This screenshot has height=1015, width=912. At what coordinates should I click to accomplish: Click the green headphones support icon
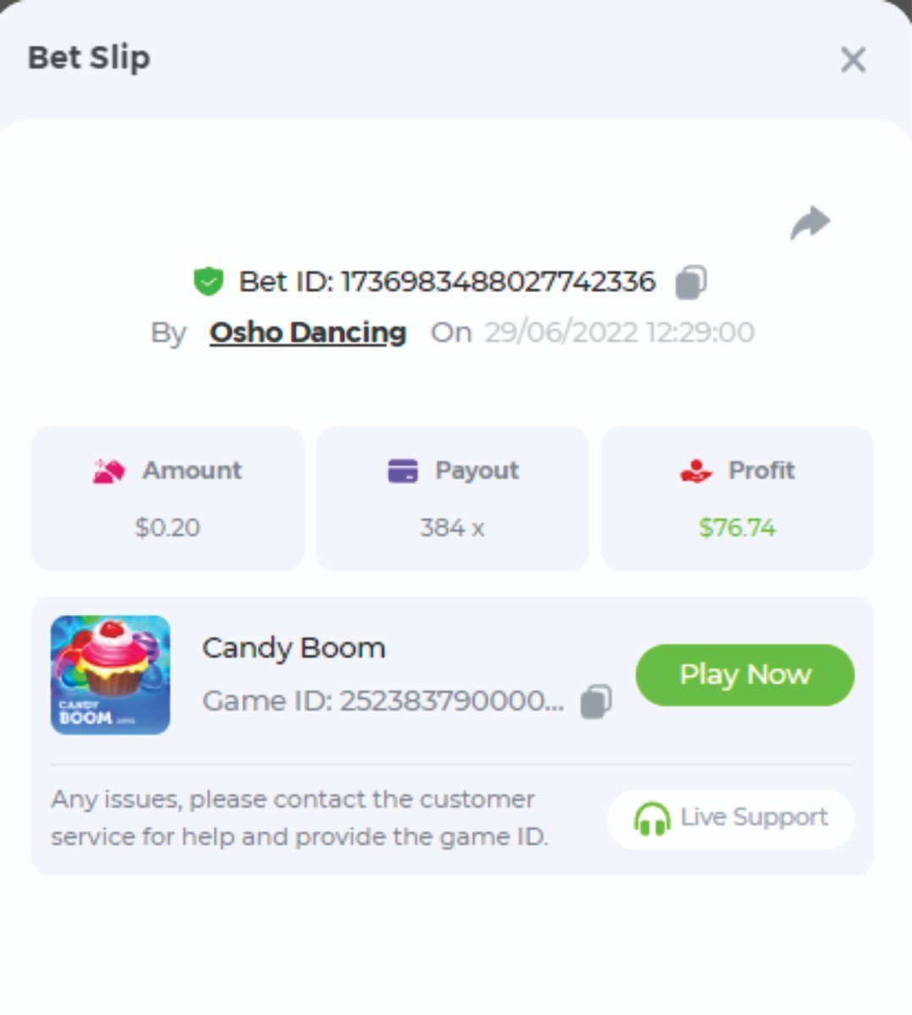click(x=652, y=819)
